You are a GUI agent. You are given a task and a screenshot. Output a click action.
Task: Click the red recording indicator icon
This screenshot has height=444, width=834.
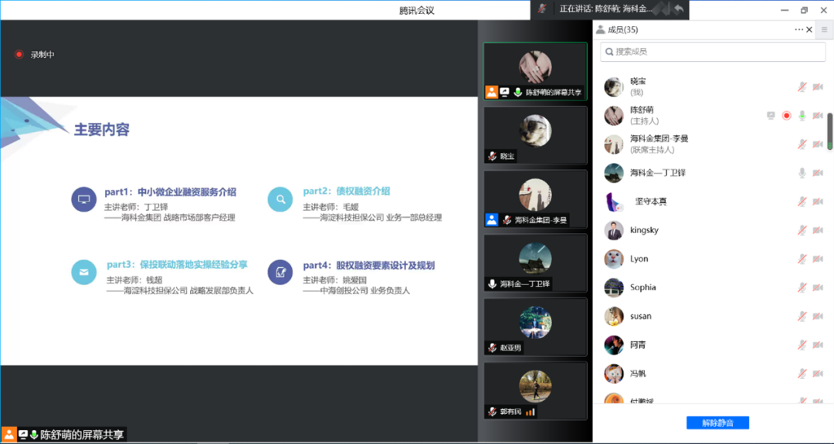point(19,55)
